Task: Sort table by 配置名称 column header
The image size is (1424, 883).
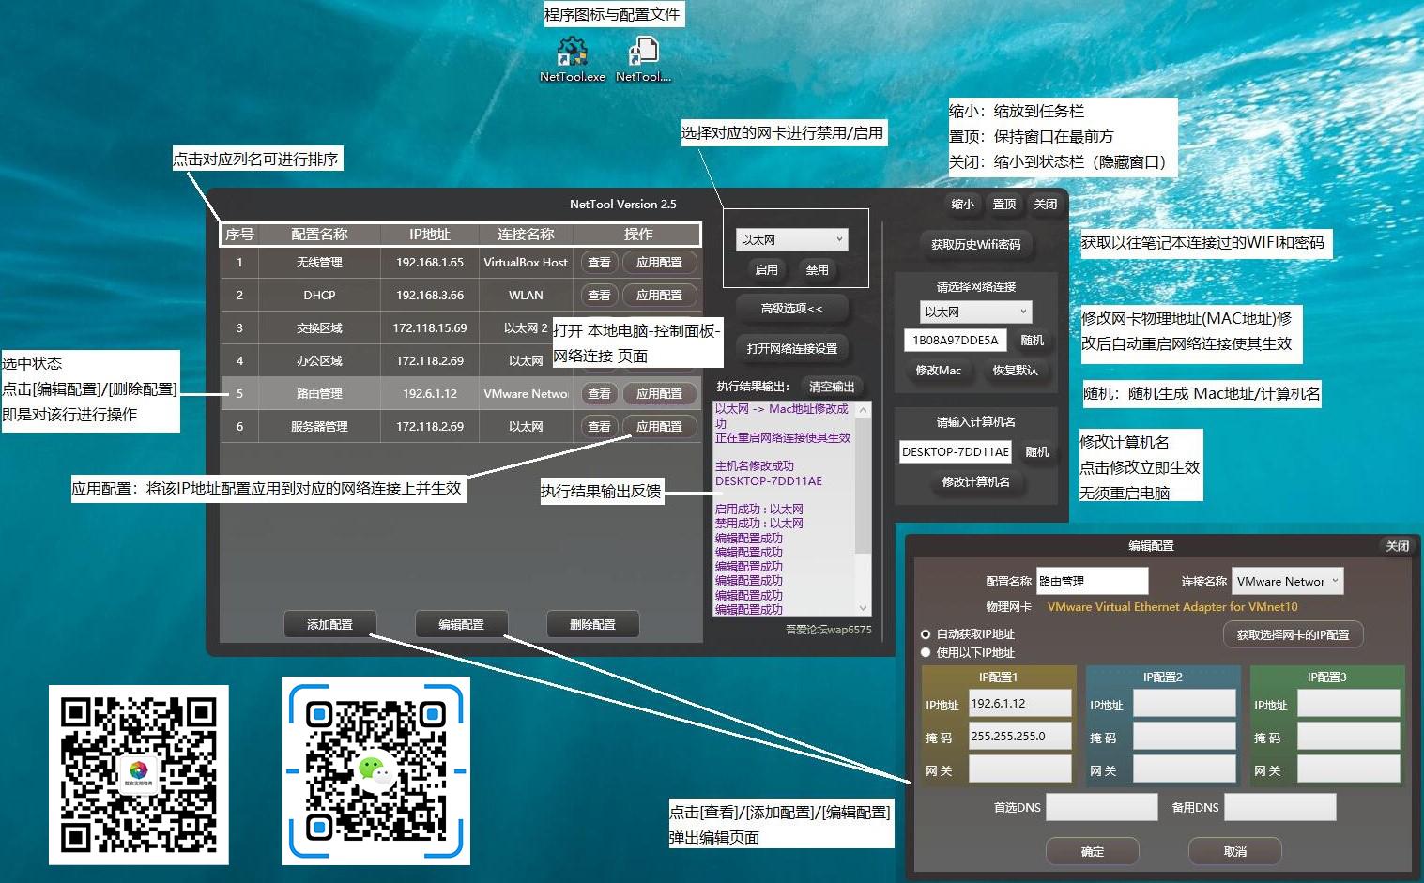Action: pos(319,235)
